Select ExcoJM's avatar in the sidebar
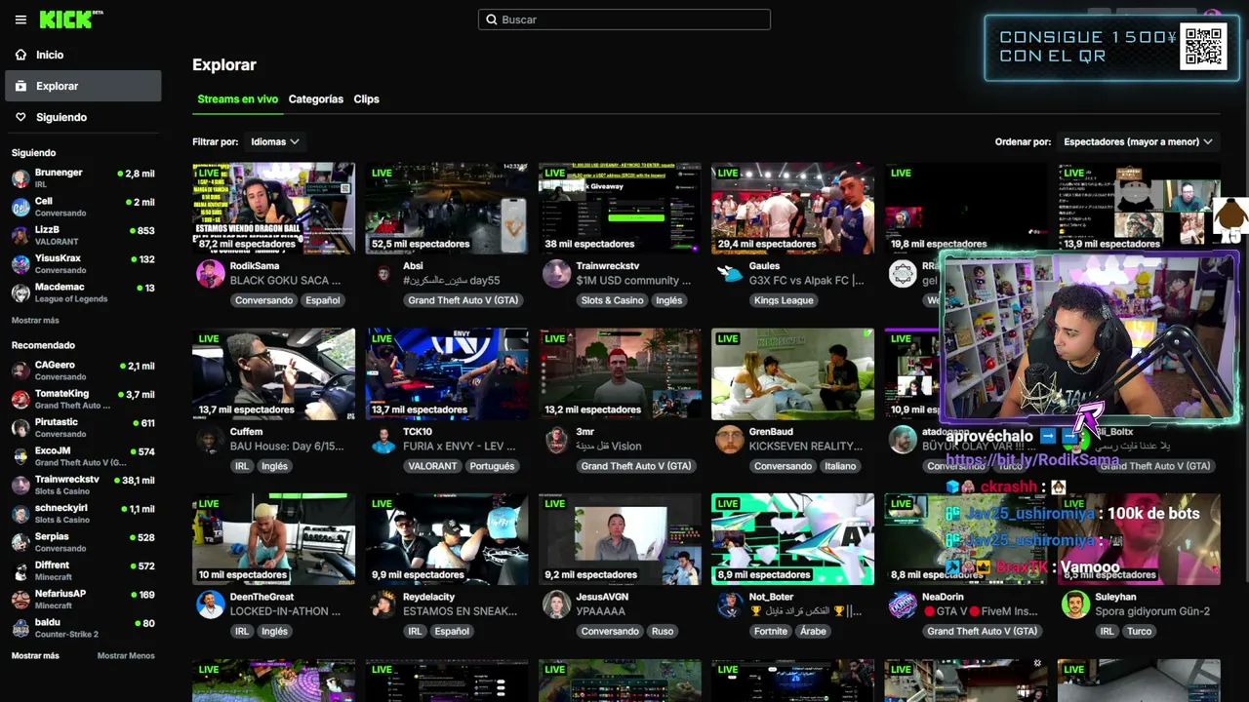Viewport: 1249px width, 702px height. coord(20,456)
